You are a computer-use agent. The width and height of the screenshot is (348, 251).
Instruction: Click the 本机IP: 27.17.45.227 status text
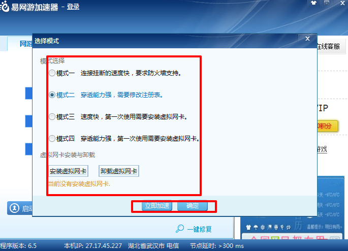(93, 246)
